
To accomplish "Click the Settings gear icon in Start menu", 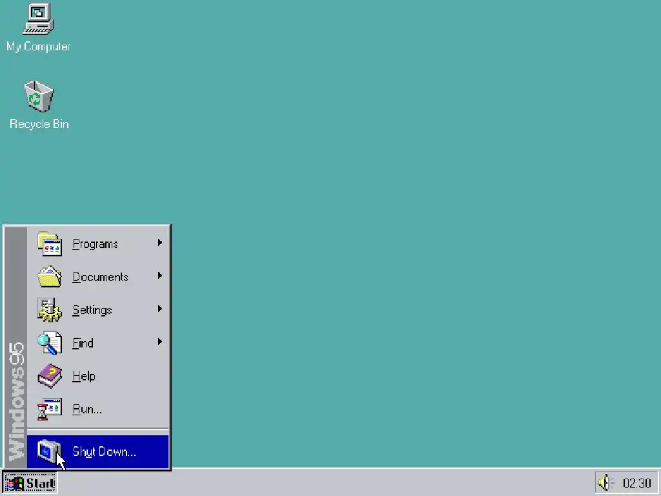I will tap(50, 309).
